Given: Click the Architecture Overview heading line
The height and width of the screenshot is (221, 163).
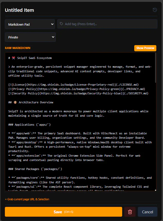Looking at the screenshot, I should pyautogui.click(x=31, y=102).
